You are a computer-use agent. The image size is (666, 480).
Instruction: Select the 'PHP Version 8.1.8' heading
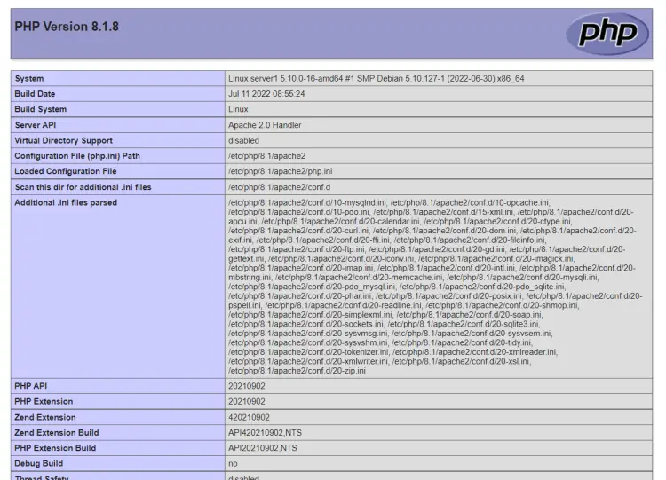pyautogui.click(x=67, y=27)
